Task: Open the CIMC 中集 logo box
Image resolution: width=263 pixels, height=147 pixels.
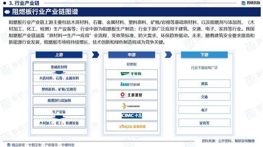Action: coord(131,116)
